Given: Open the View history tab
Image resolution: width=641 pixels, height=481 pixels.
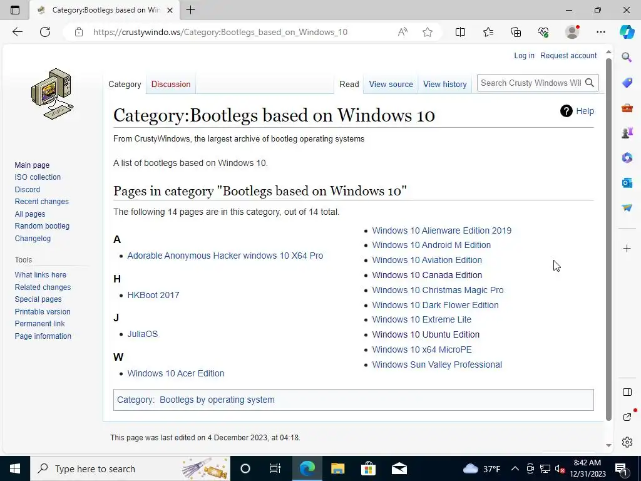Looking at the screenshot, I should [x=445, y=85].
